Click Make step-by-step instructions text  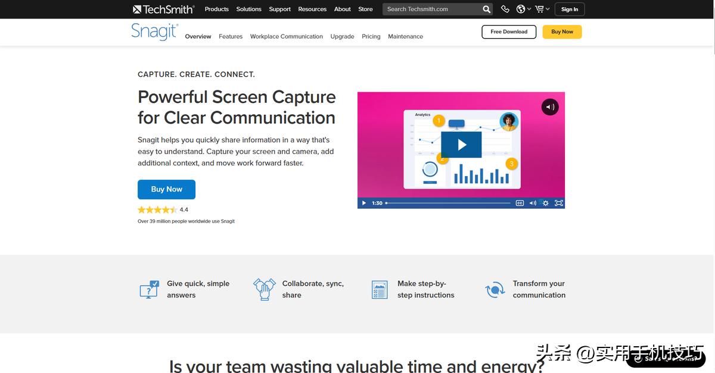click(426, 289)
